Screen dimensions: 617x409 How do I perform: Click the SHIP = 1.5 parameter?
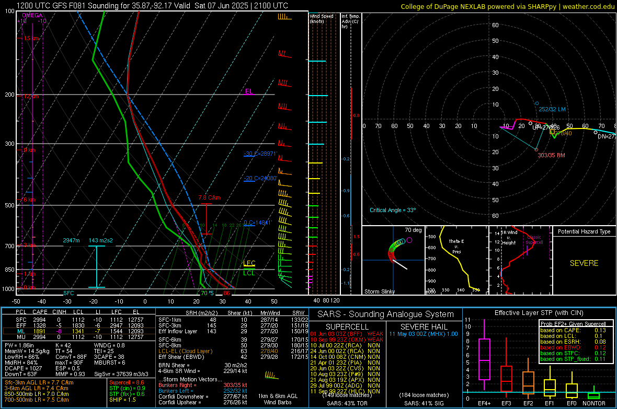(x=122, y=400)
